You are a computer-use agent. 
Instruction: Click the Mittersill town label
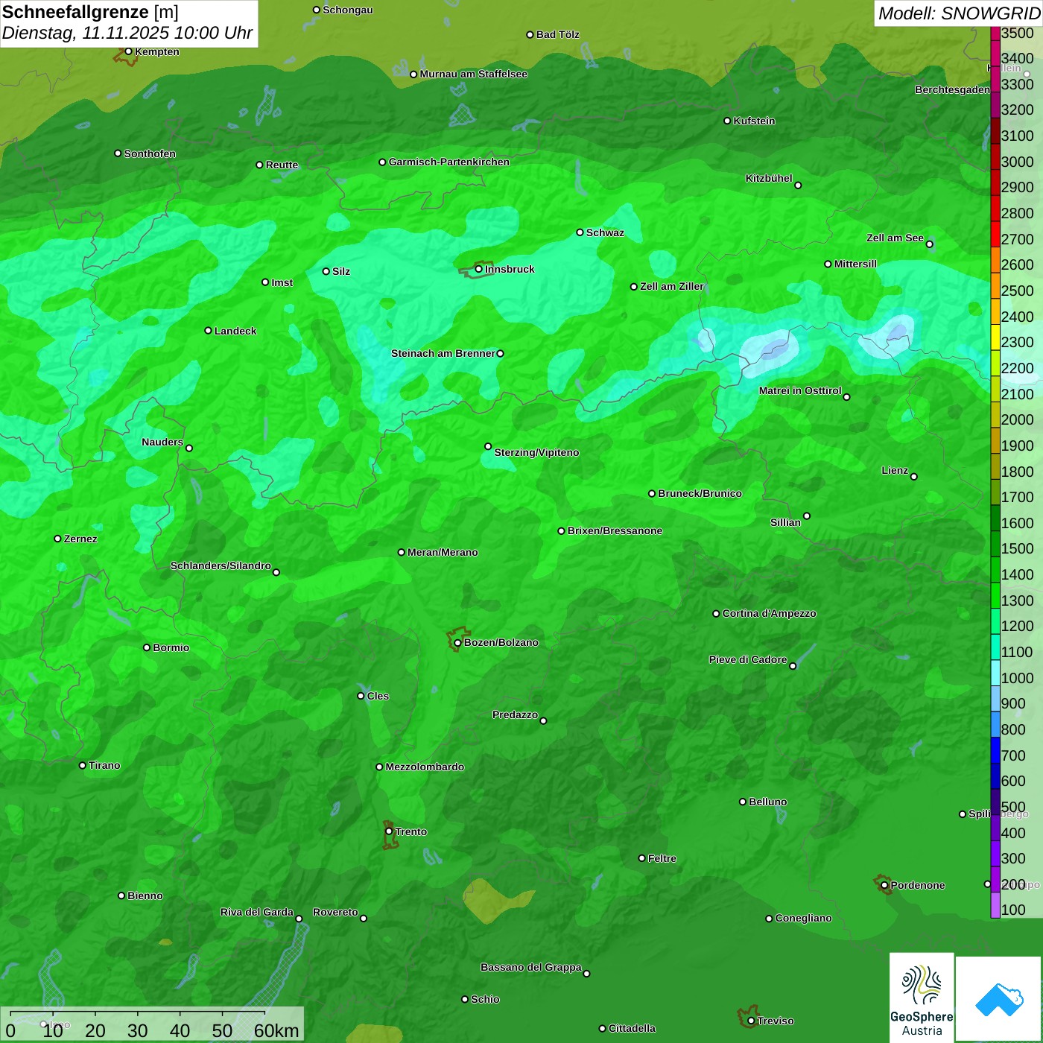point(855,264)
